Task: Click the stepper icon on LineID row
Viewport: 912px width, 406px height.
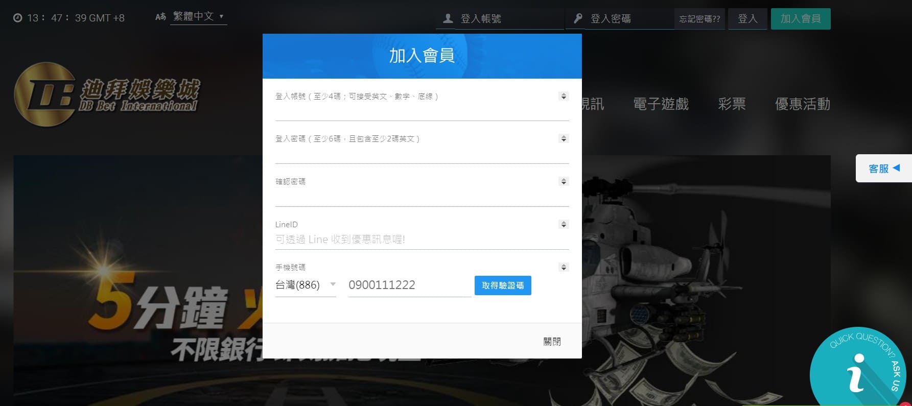Action: tap(564, 224)
